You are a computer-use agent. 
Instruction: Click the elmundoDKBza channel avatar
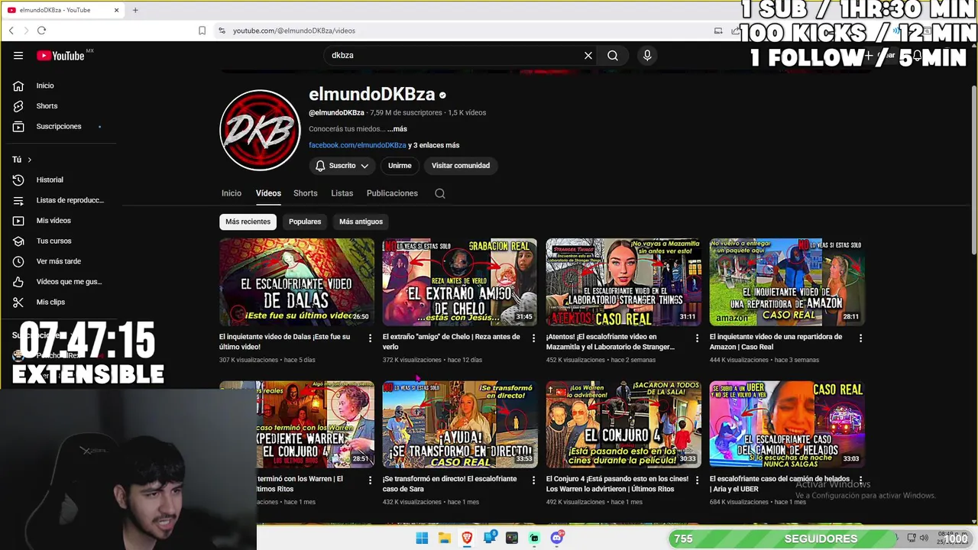click(x=260, y=130)
